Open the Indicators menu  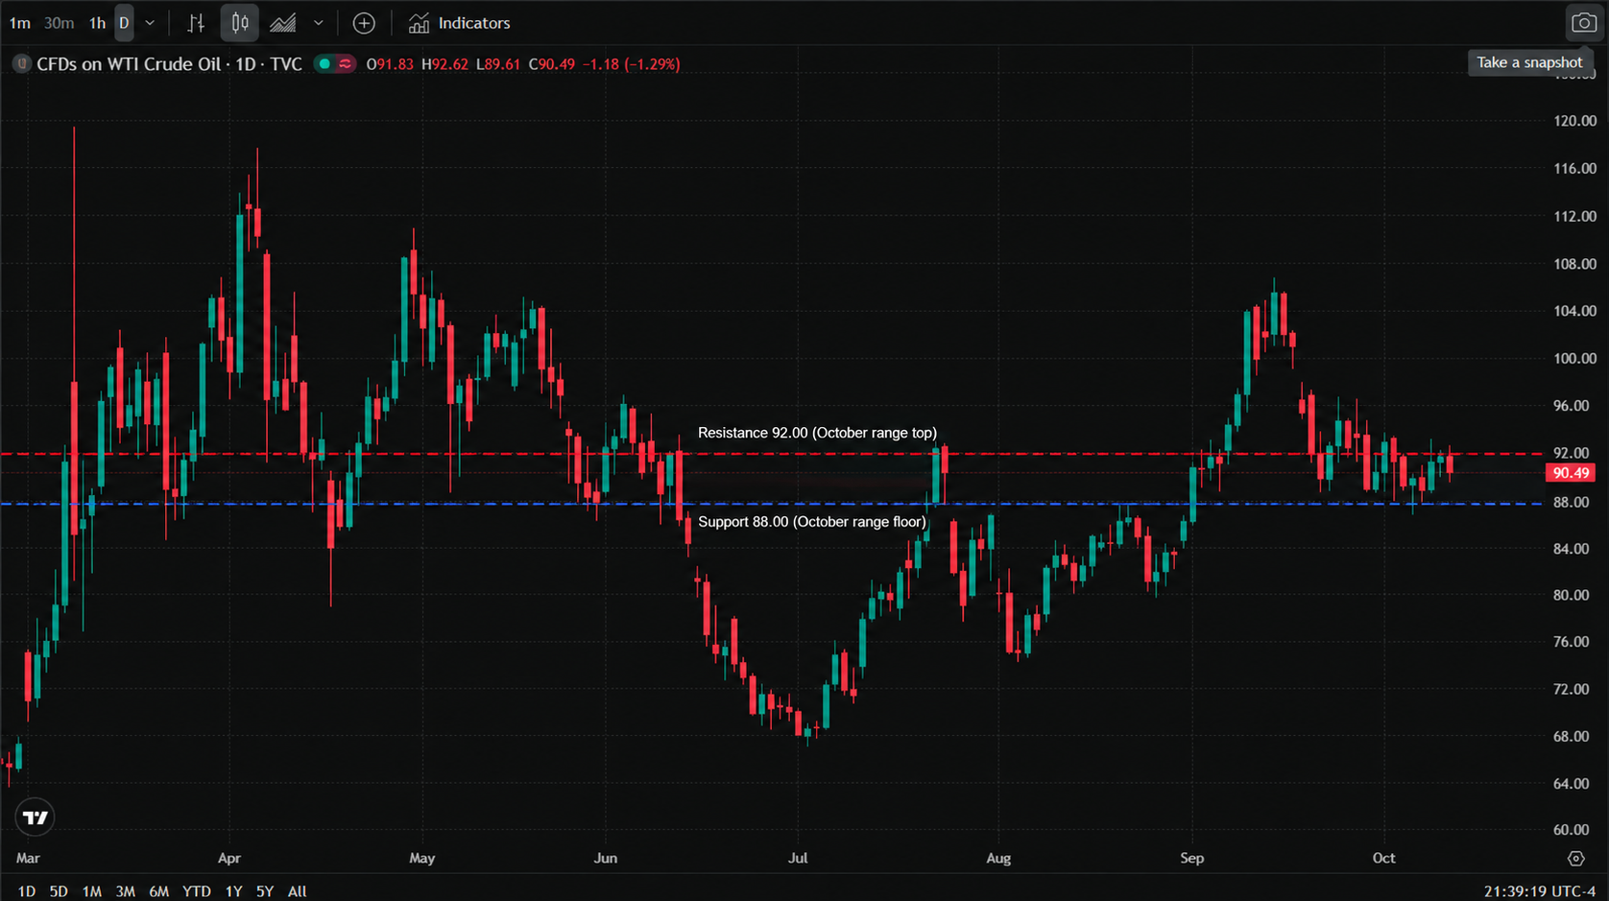click(460, 23)
